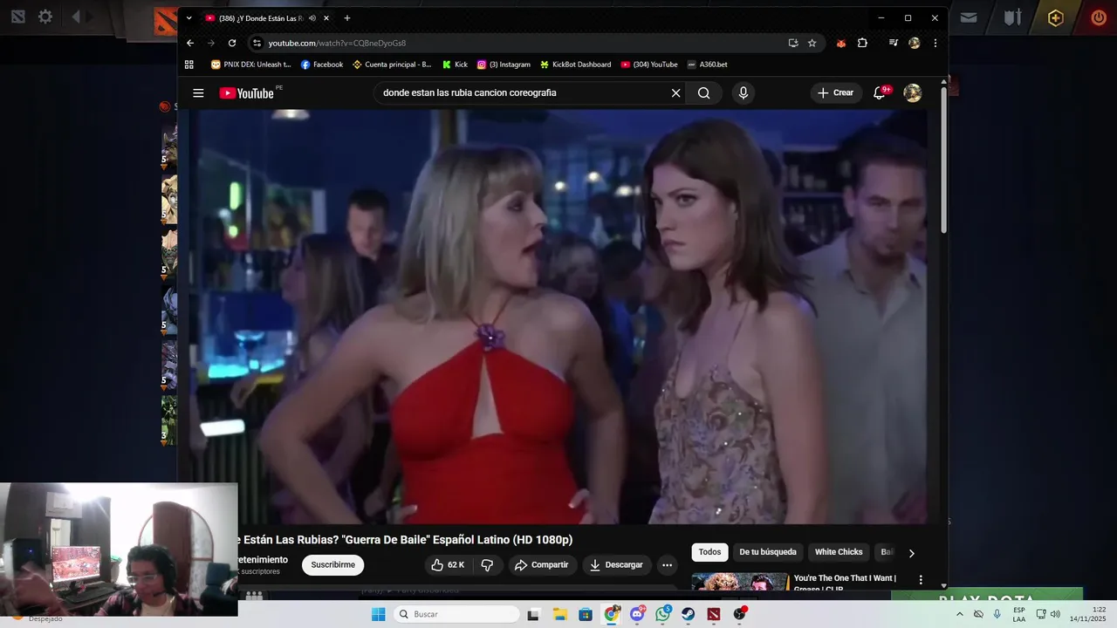The image size is (1117, 628).
Task: Select the De tu búsqueda chip
Action: 768,552
